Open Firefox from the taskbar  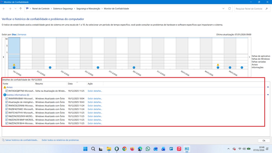pyautogui.click(x=132, y=149)
